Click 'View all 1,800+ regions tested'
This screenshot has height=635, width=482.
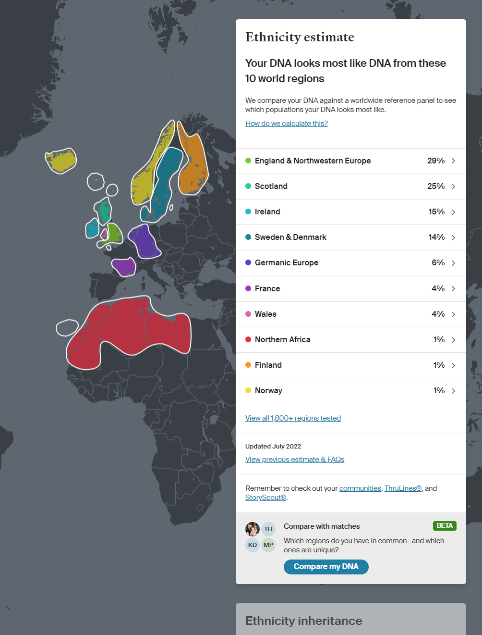point(293,418)
